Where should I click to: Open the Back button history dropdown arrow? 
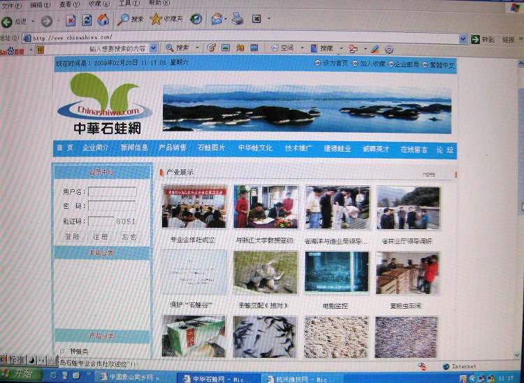point(32,22)
